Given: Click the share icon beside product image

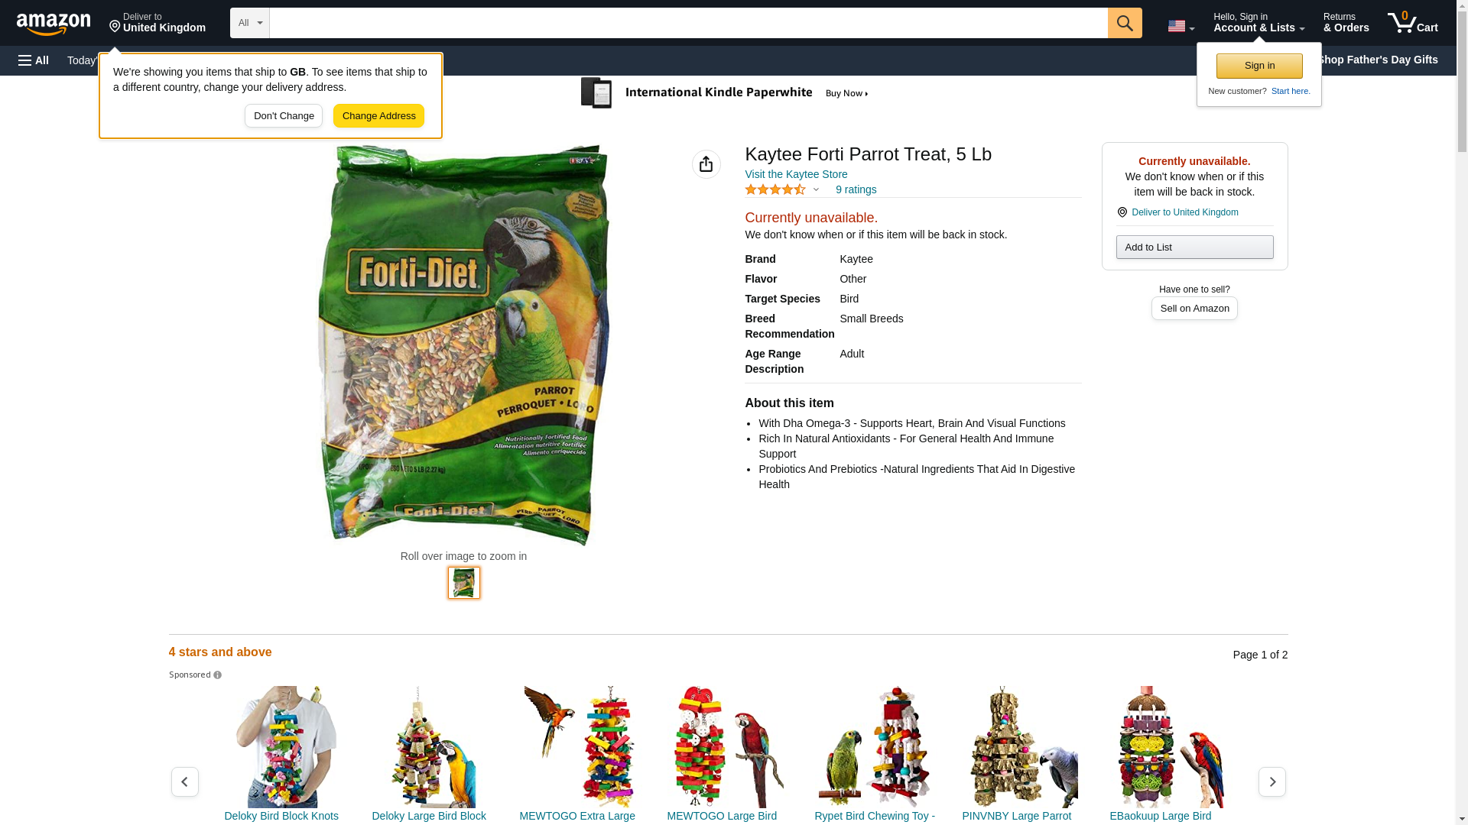Looking at the screenshot, I should (x=706, y=164).
